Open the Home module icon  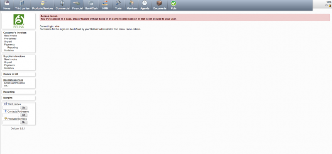pyautogui.click(x=7, y=3)
